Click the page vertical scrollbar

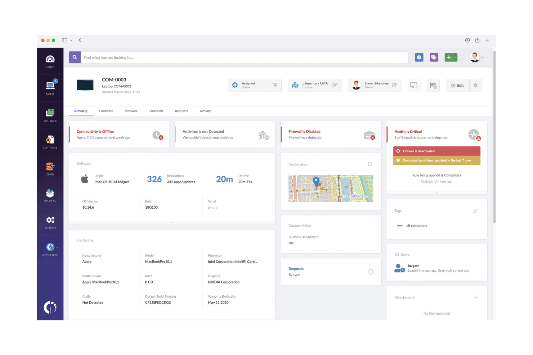(494, 137)
